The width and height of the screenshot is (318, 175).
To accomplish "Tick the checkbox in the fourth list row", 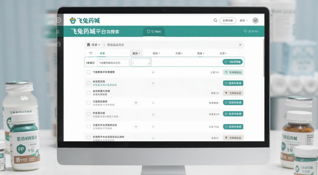I will click(88, 103).
